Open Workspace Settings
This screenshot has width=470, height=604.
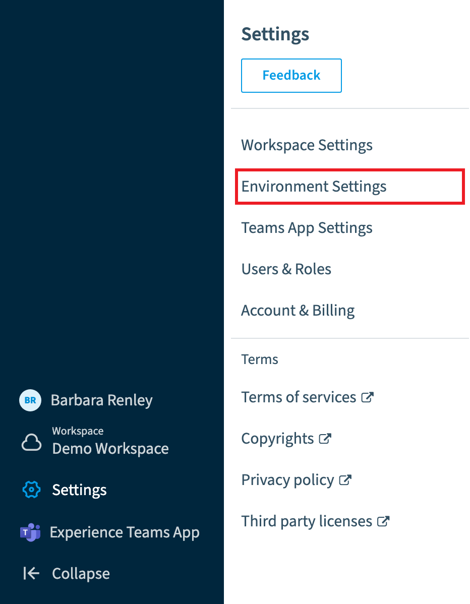tap(307, 145)
